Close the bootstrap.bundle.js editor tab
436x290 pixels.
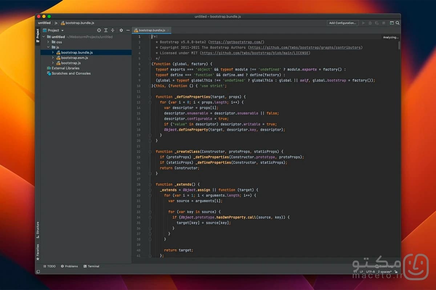coord(169,30)
